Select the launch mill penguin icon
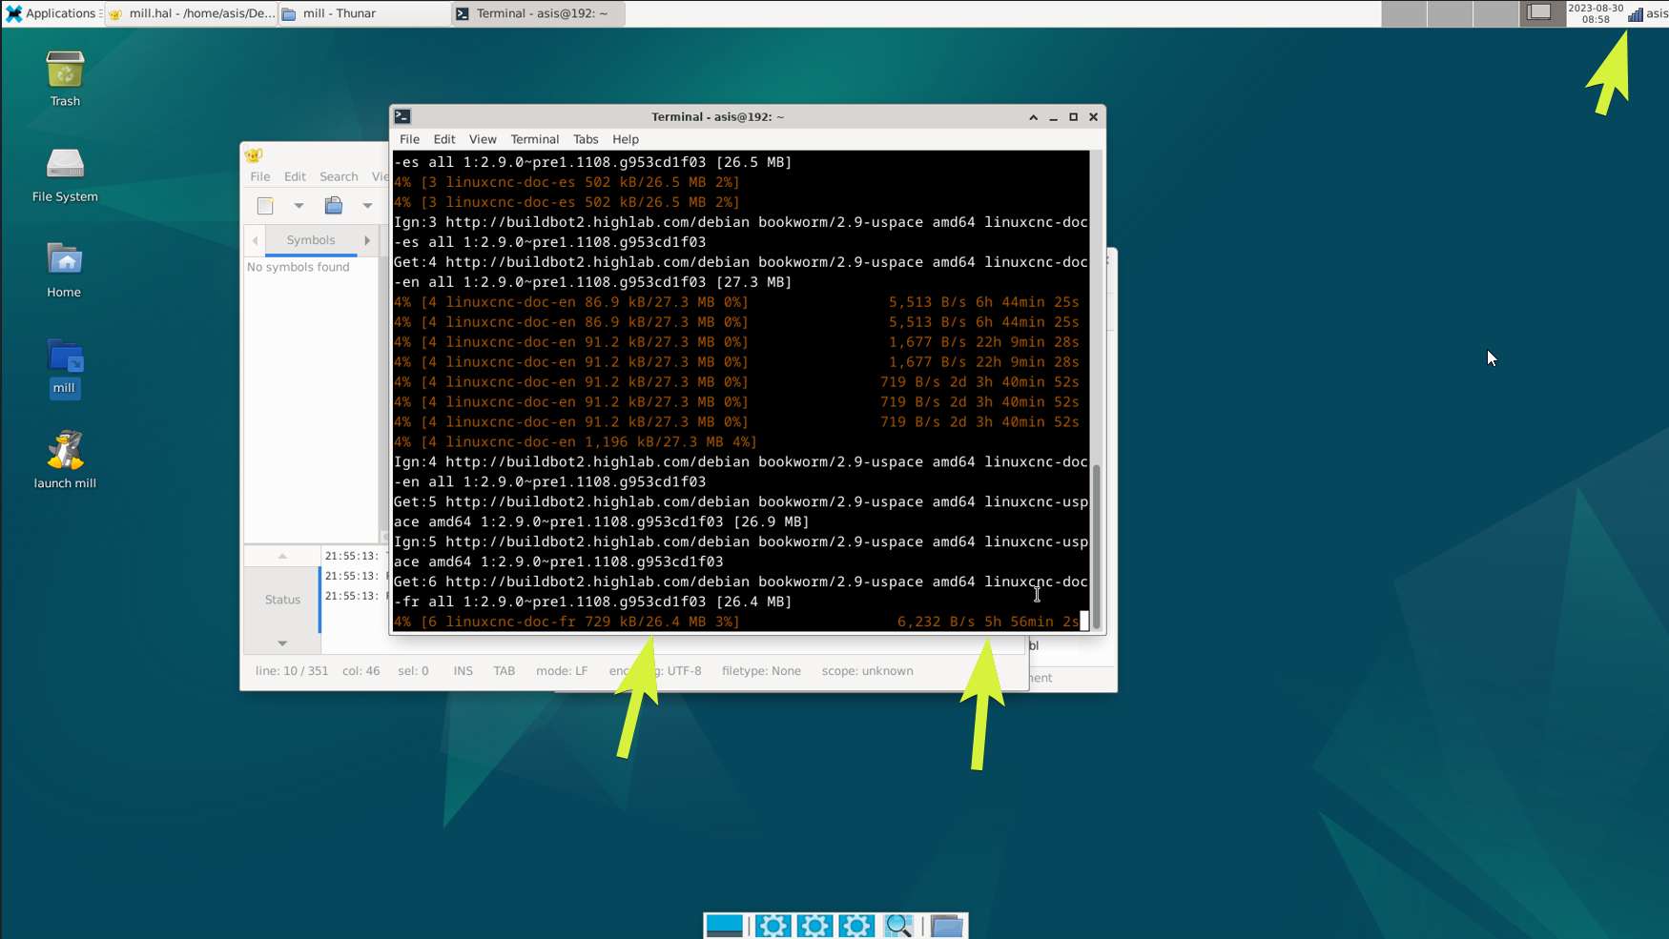 (x=65, y=460)
